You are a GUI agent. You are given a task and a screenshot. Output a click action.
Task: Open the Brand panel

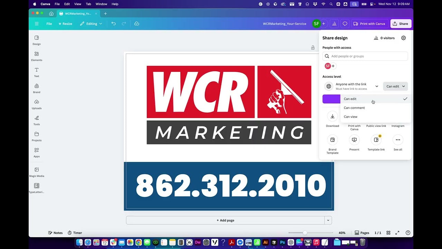(x=37, y=89)
